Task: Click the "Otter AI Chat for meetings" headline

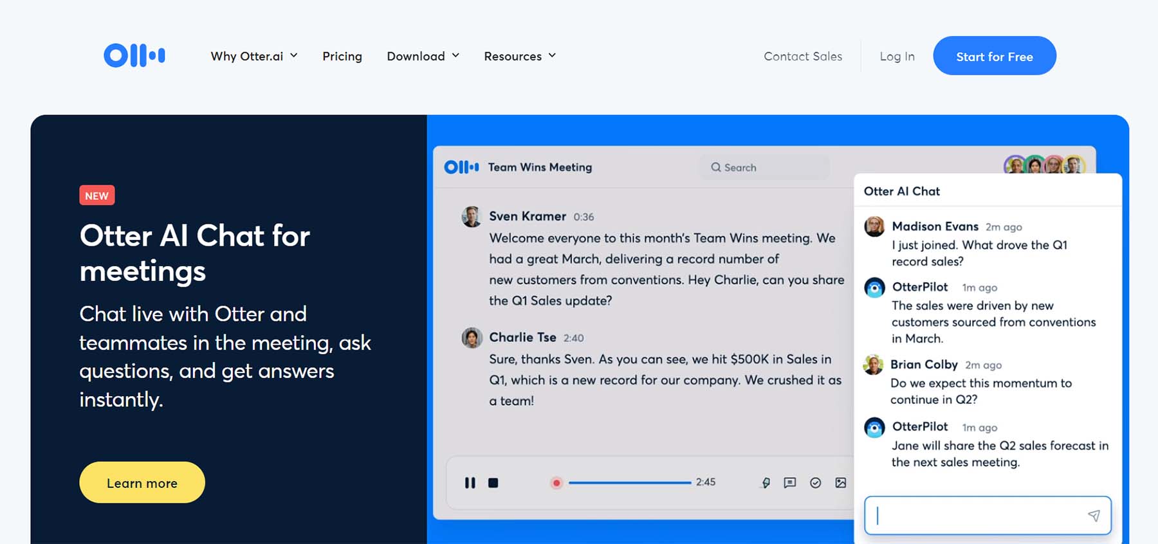Action: click(x=195, y=253)
